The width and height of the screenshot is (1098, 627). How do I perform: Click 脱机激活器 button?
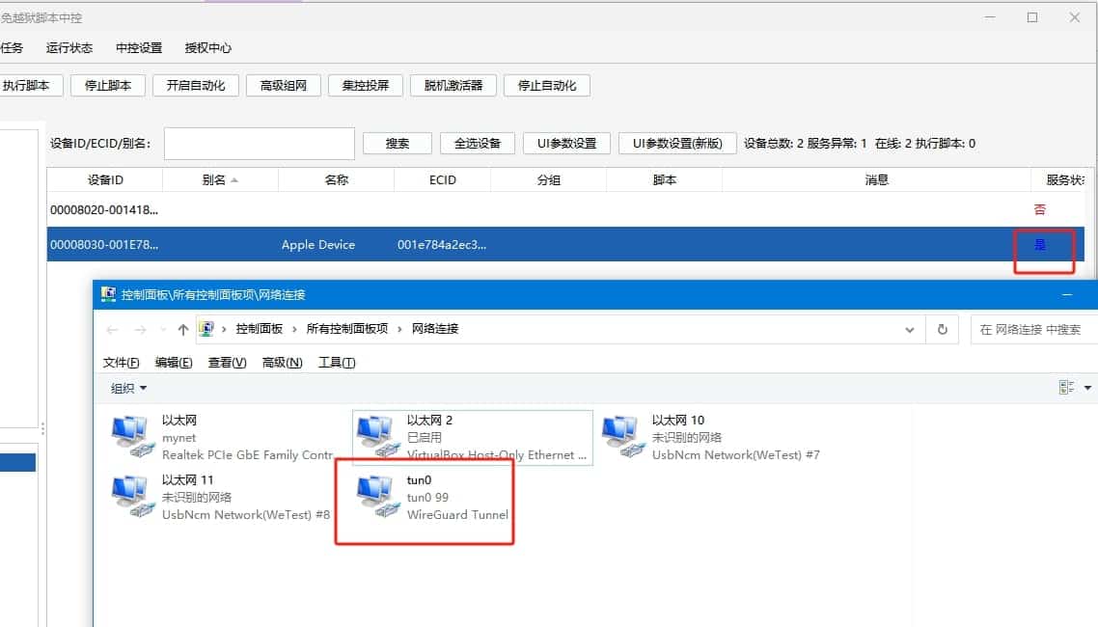pos(453,86)
